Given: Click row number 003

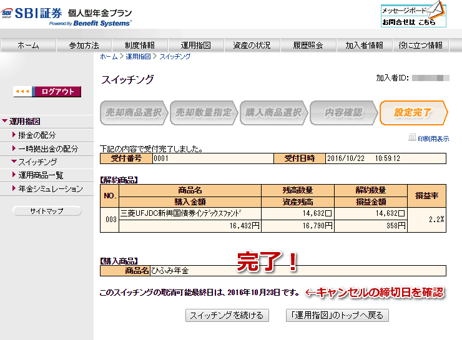Looking at the screenshot, I should coord(111,220).
